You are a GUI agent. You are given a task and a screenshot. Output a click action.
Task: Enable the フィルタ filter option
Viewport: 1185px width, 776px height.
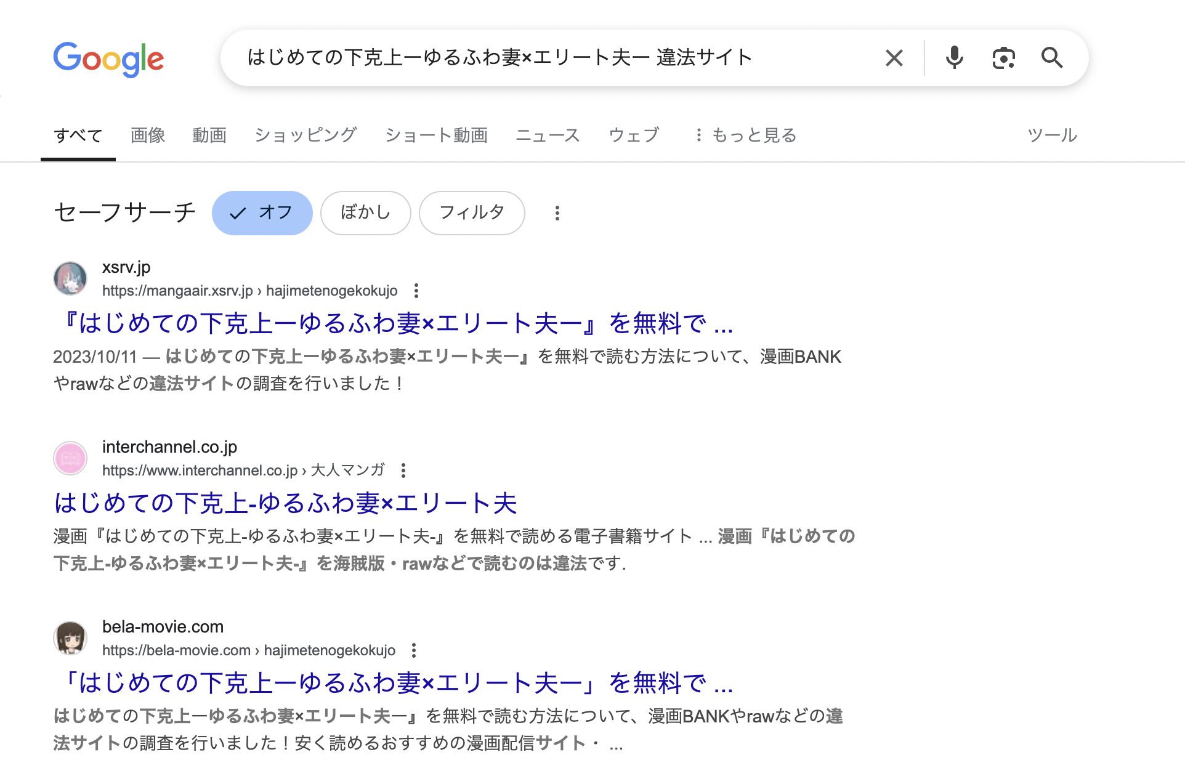coord(472,212)
